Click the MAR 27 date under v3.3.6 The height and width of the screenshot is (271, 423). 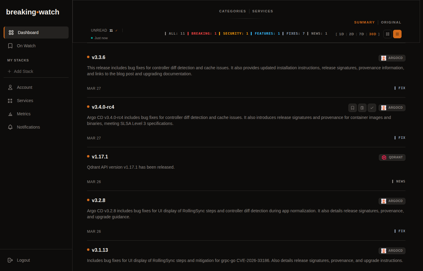[x=94, y=89]
